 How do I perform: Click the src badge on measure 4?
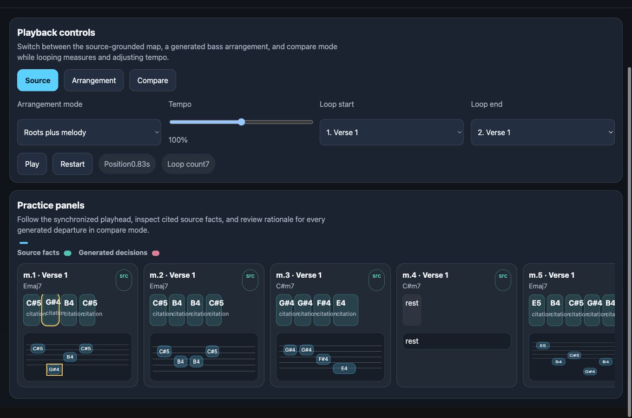click(x=503, y=281)
